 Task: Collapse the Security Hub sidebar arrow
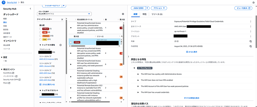click(x=30, y=9)
